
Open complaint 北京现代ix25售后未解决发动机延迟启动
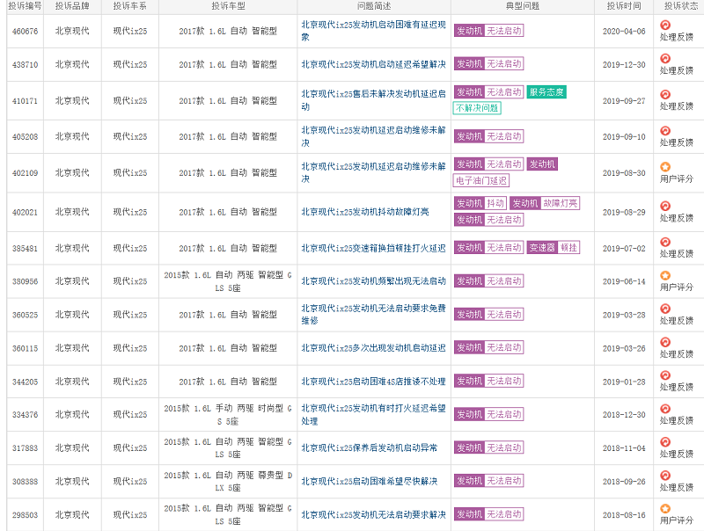[x=373, y=100]
